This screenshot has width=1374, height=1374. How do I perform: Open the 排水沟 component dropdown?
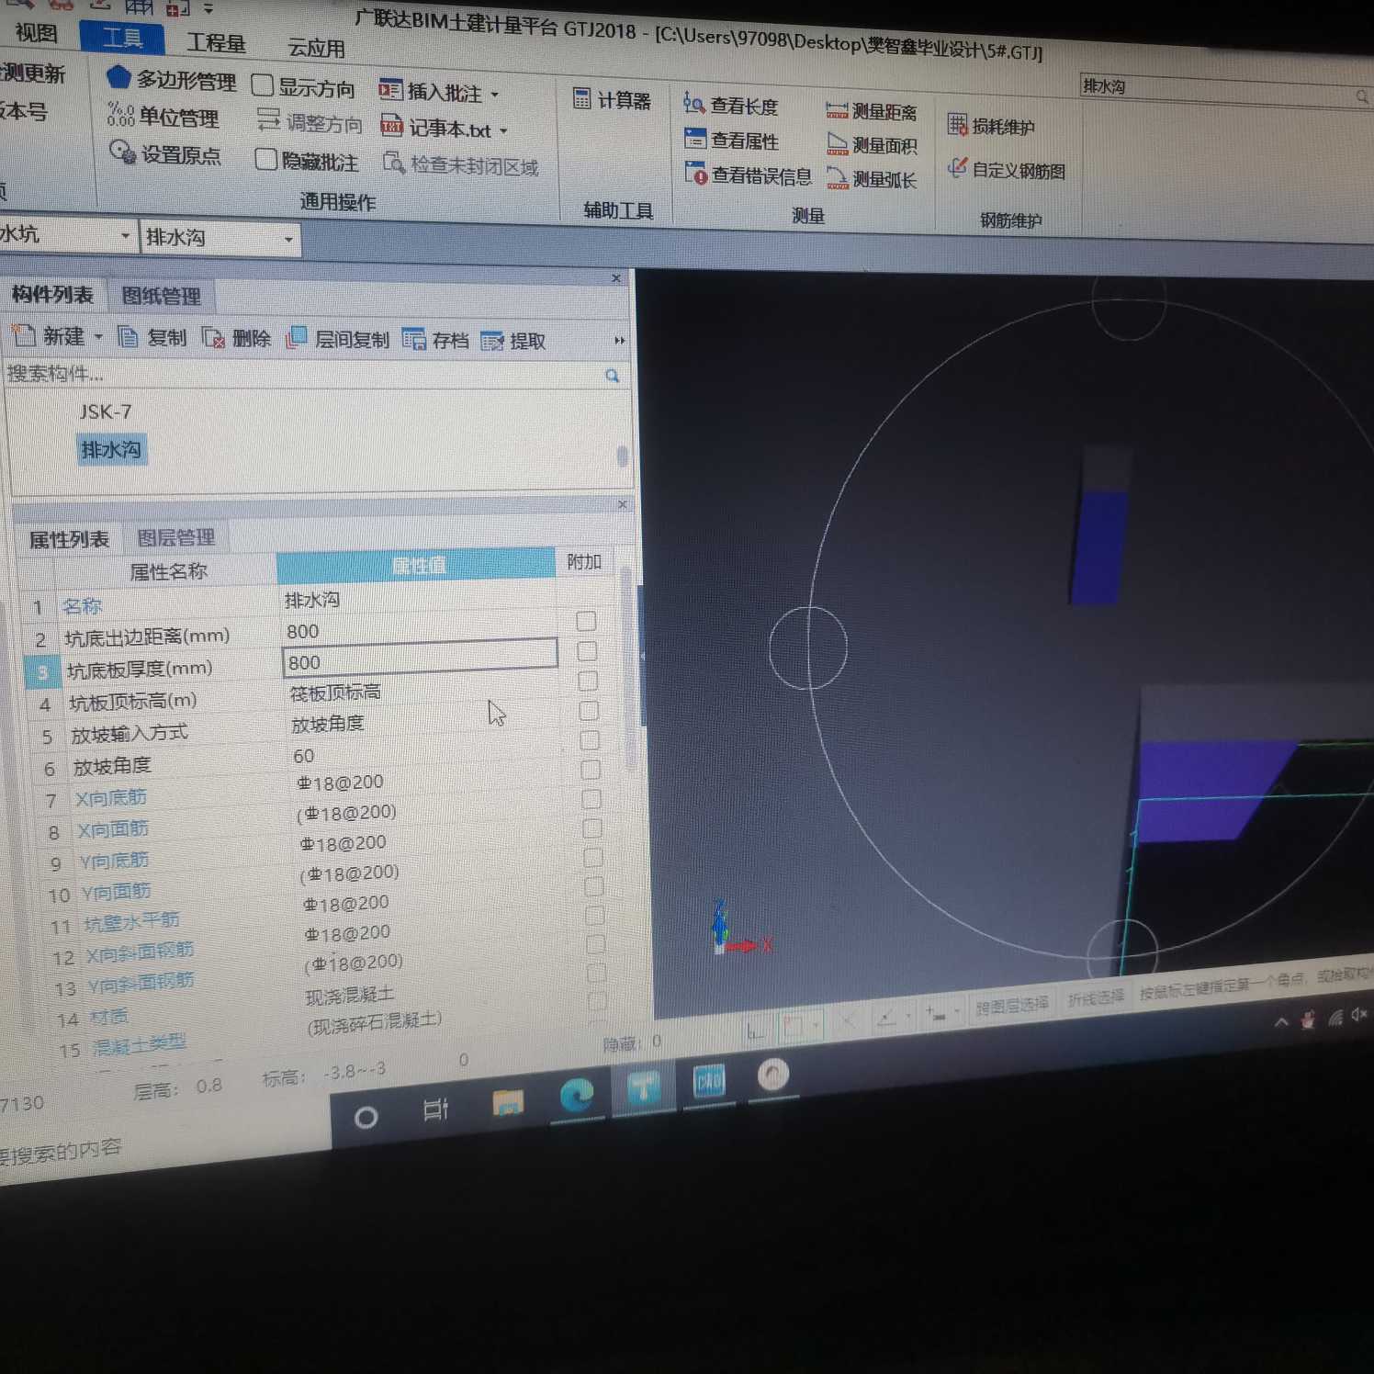tap(288, 240)
